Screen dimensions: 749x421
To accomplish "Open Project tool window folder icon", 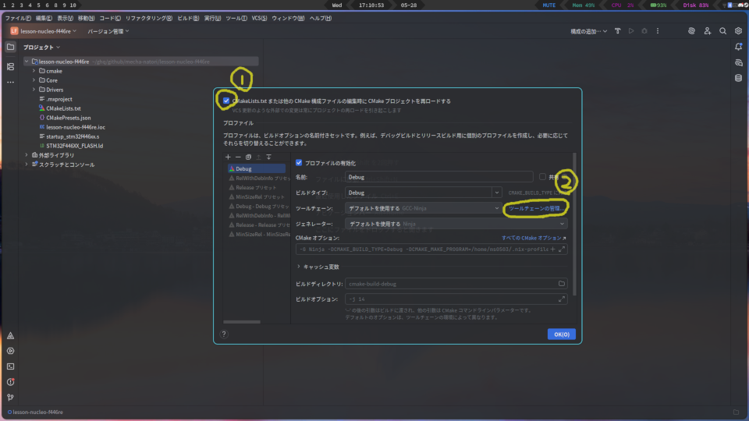I will [x=10, y=47].
